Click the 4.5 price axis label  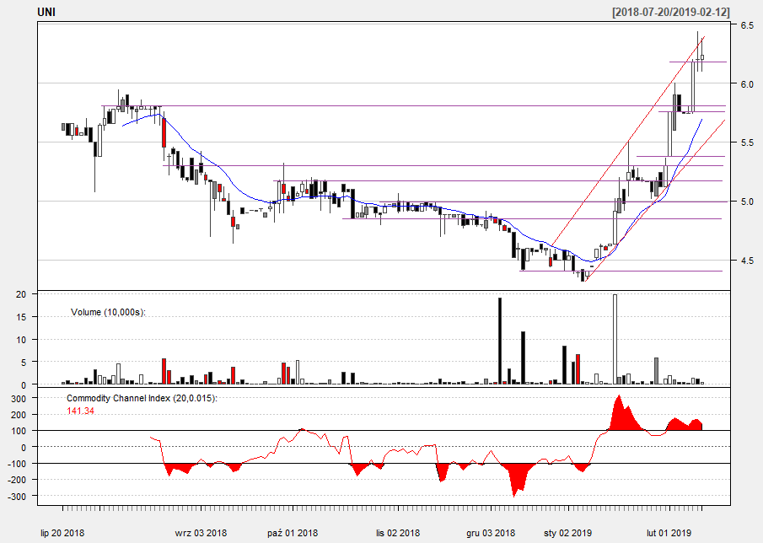pyautogui.click(x=747, y=261)
